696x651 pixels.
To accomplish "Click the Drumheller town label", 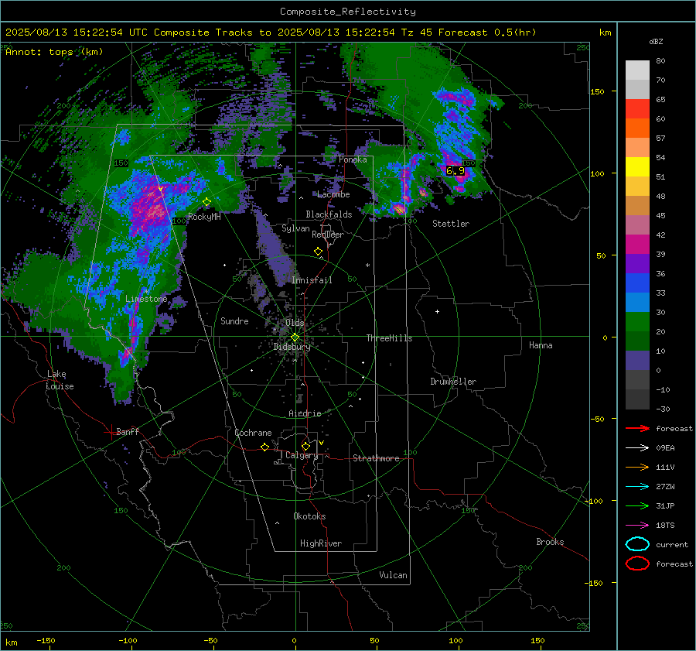I will point(453,382).
